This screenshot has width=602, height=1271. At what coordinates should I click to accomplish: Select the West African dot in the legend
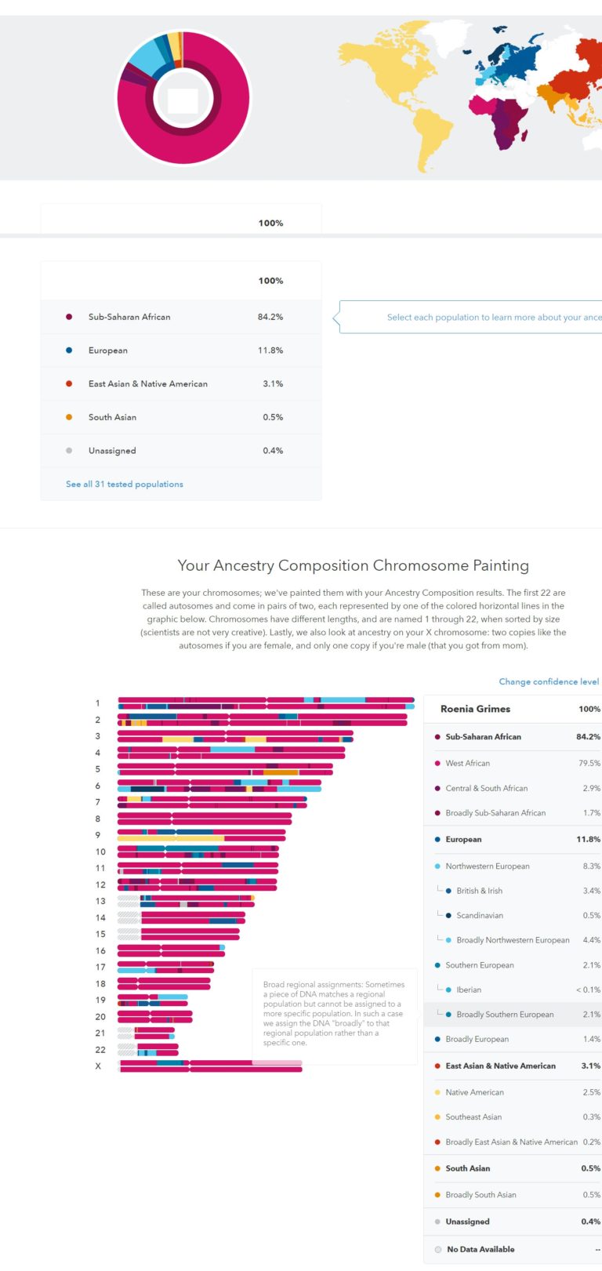(437, 763)
